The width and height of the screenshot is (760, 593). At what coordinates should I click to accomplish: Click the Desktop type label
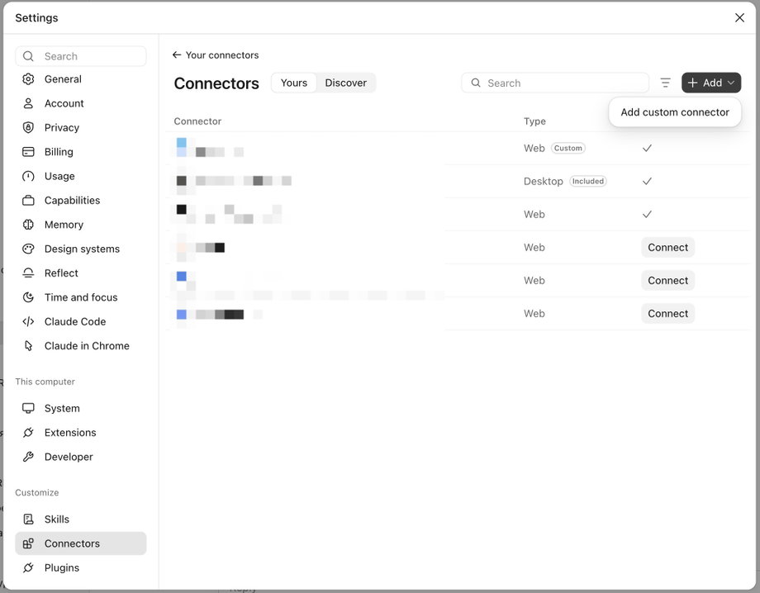544,181
